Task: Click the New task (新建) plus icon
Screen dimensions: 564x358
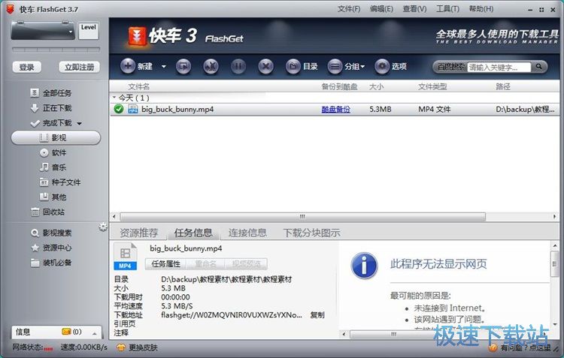Action: [127, 66]
